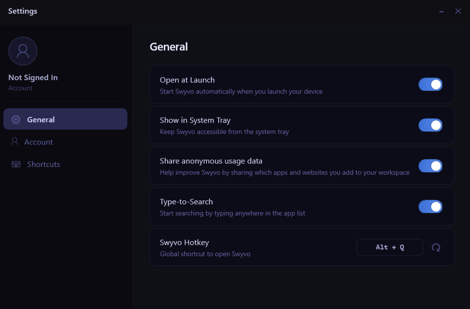Click the General gear icon in sidebar
470x309 pixels.
coord(16,120)
